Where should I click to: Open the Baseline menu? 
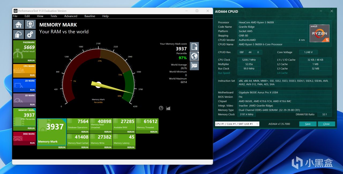pyautogui.click(x=90, y=16)
